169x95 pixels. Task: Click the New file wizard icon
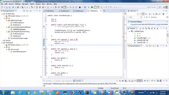[2, 7]
